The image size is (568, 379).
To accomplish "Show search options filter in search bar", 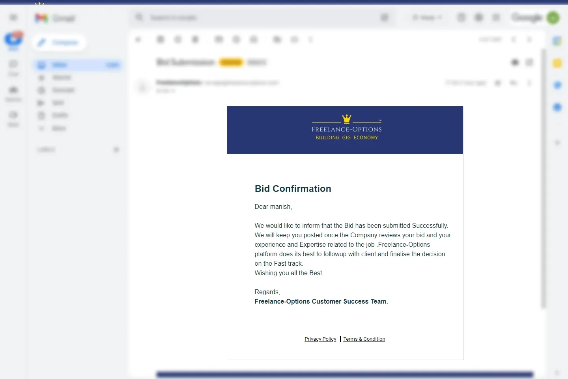I will (x=384, y=17).
